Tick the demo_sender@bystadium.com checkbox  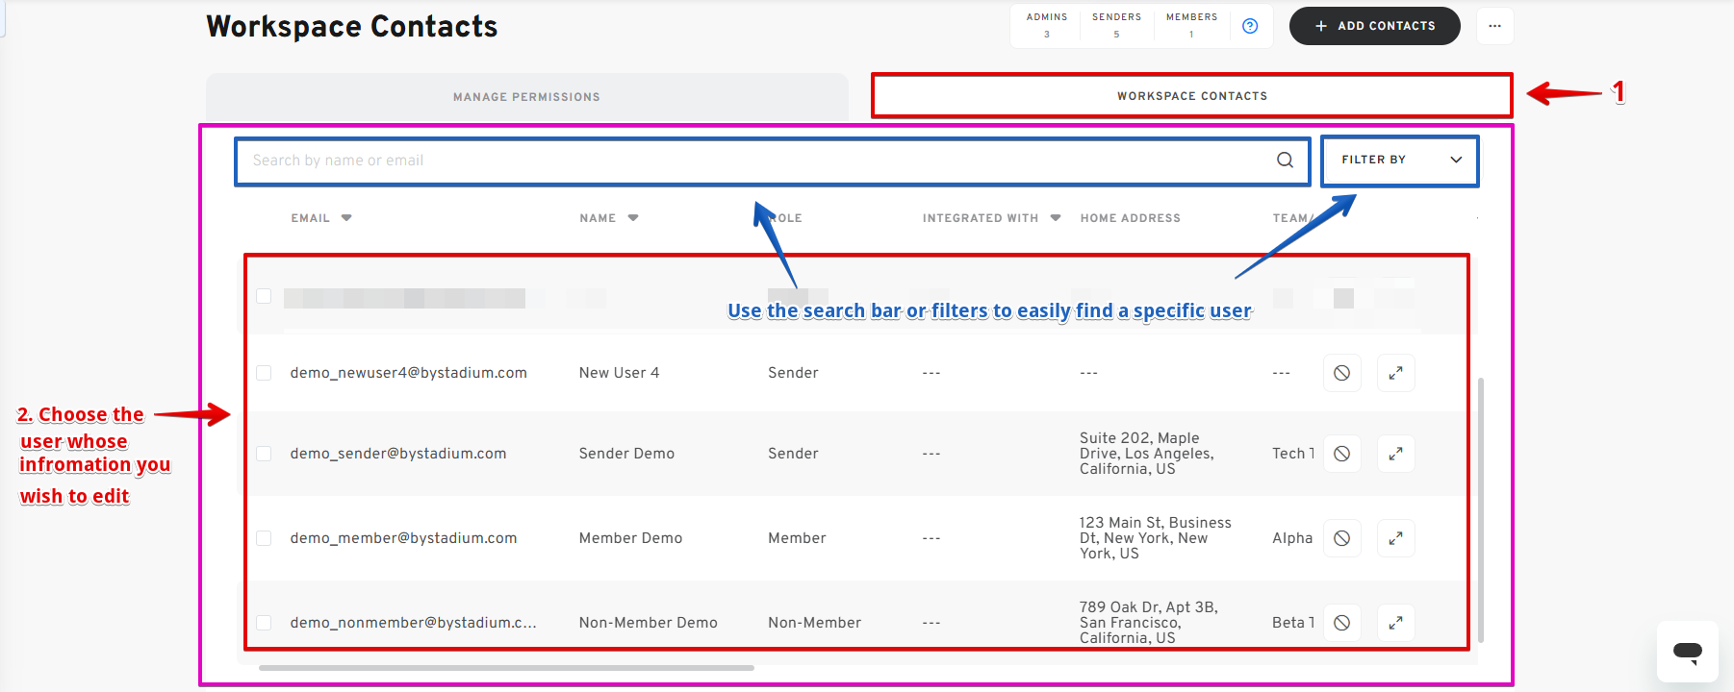pyautogui.click(x=264, y=454)
